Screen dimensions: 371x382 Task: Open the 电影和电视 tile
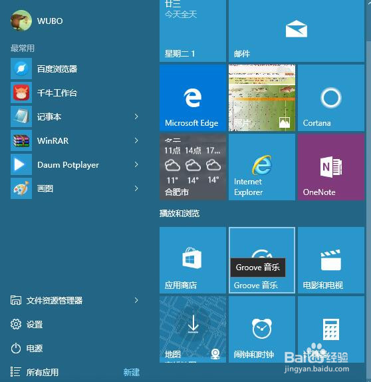(x=331, y=260)
